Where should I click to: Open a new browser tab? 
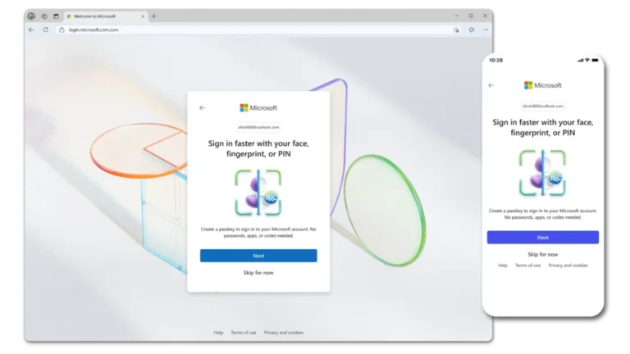tap(154, 16)
